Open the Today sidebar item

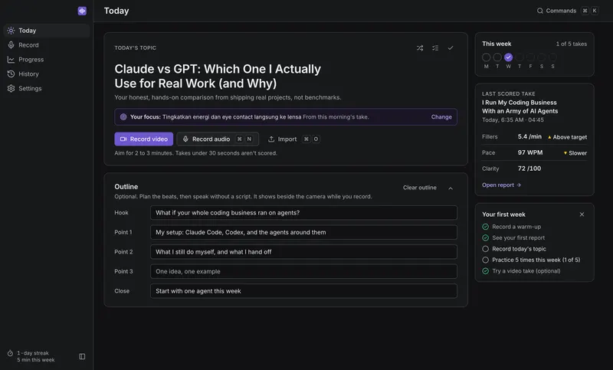point(47,31)
